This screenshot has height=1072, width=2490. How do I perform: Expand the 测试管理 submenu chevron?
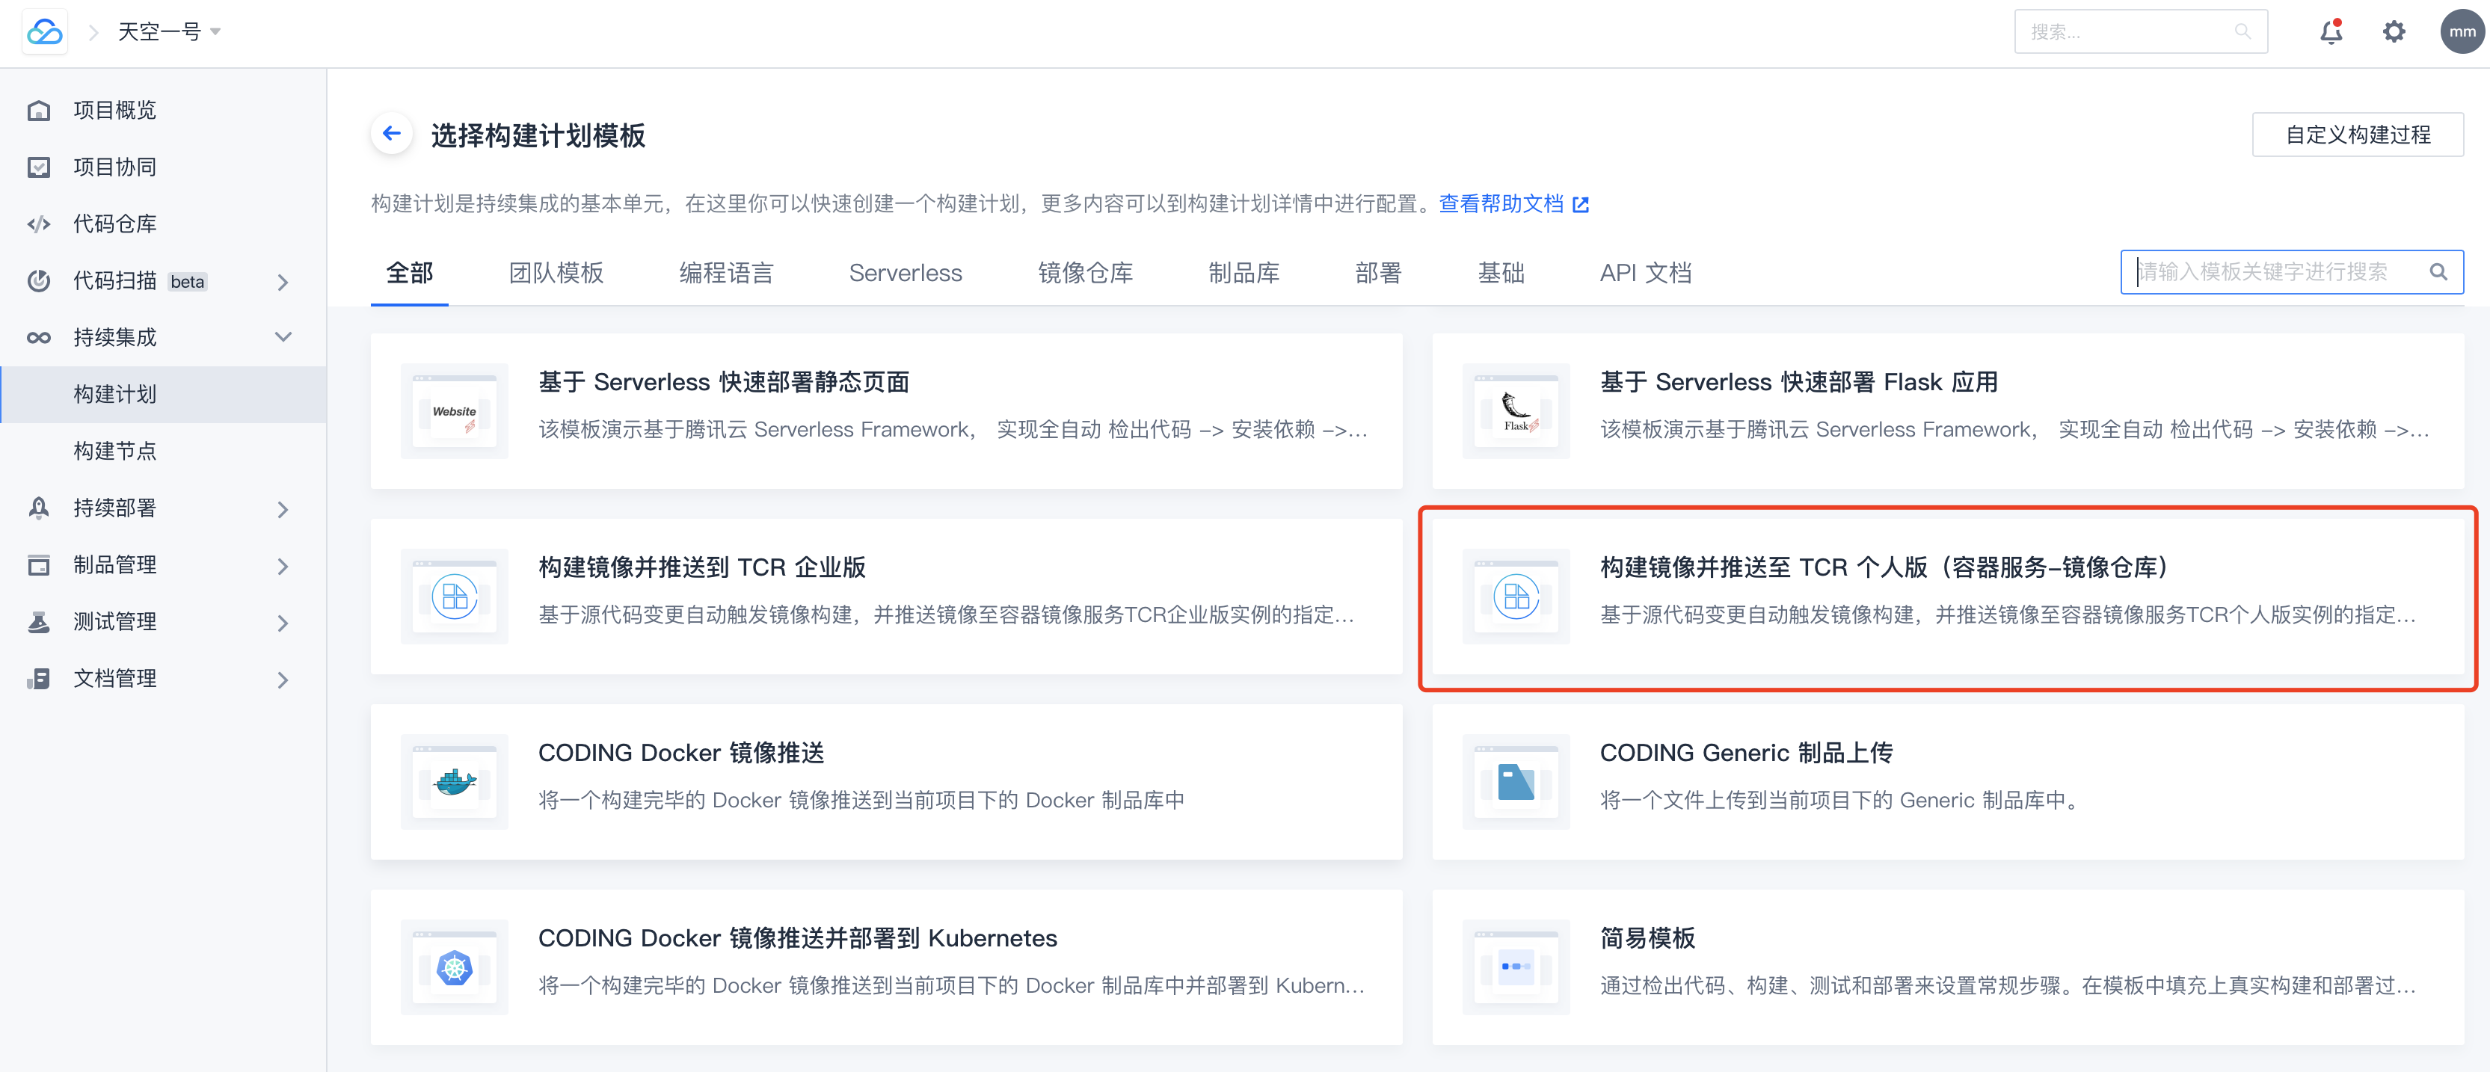coord(282,623)
